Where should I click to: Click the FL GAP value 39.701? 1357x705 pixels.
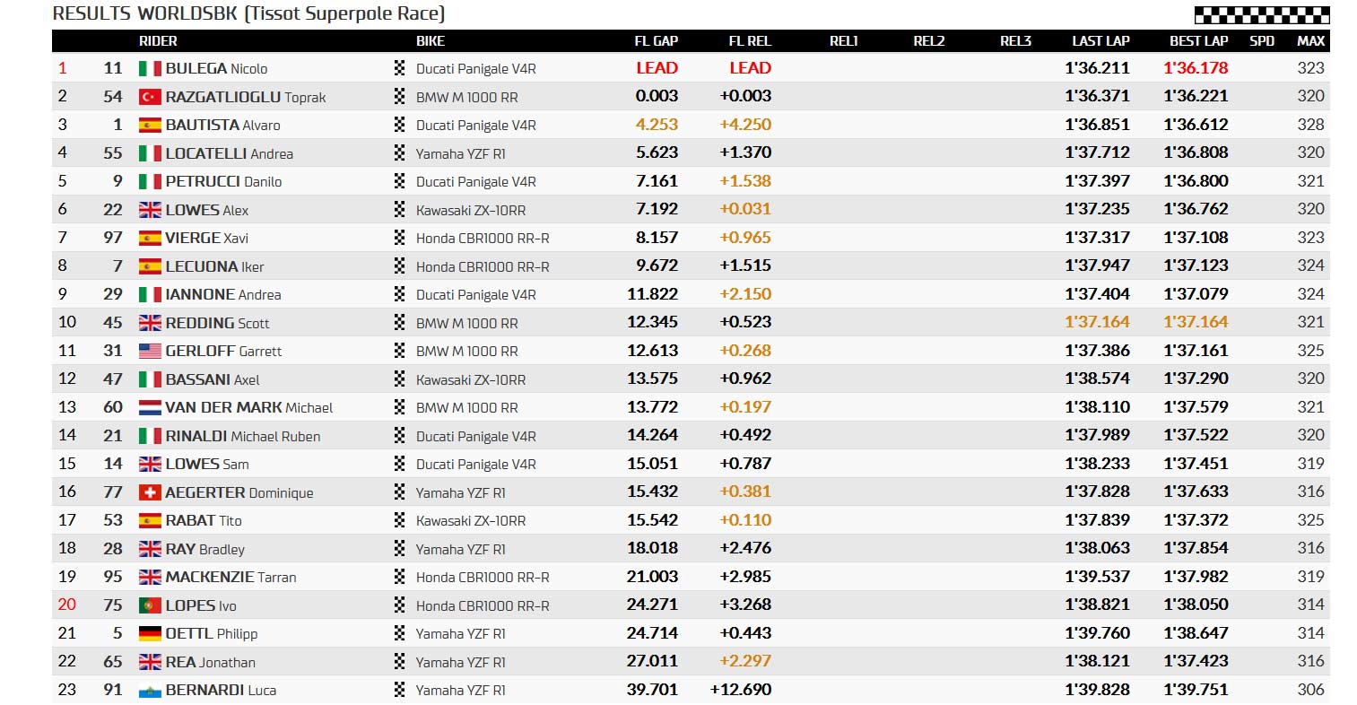(652, 690)
